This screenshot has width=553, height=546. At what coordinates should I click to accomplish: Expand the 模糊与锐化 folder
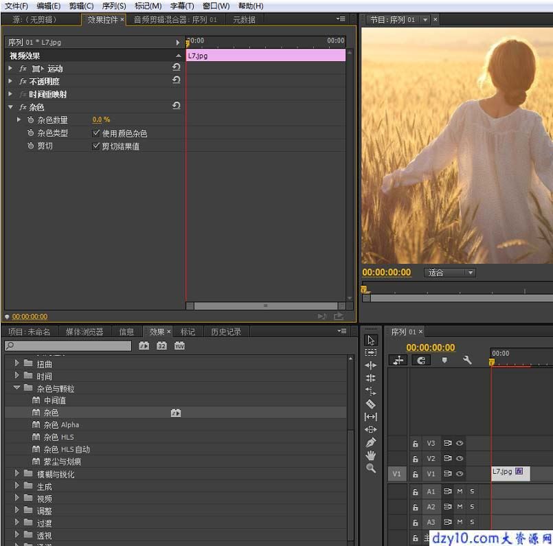click(x=16, y=473)
